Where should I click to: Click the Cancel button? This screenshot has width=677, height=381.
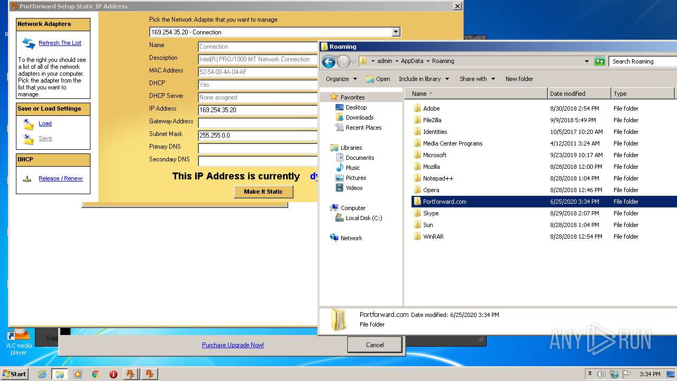(374, 345)
